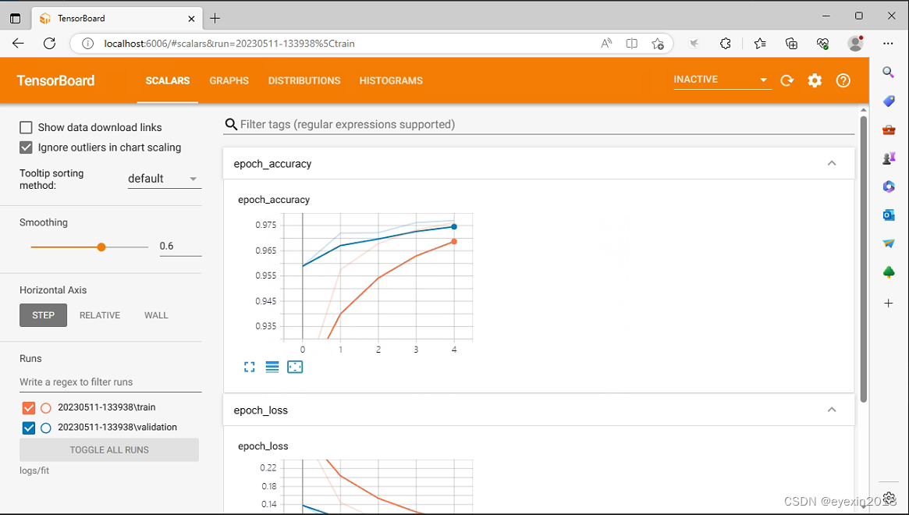Select only the validation run radio circle
The width and height of the screenshot is (909, 515).
pos(46,428)
